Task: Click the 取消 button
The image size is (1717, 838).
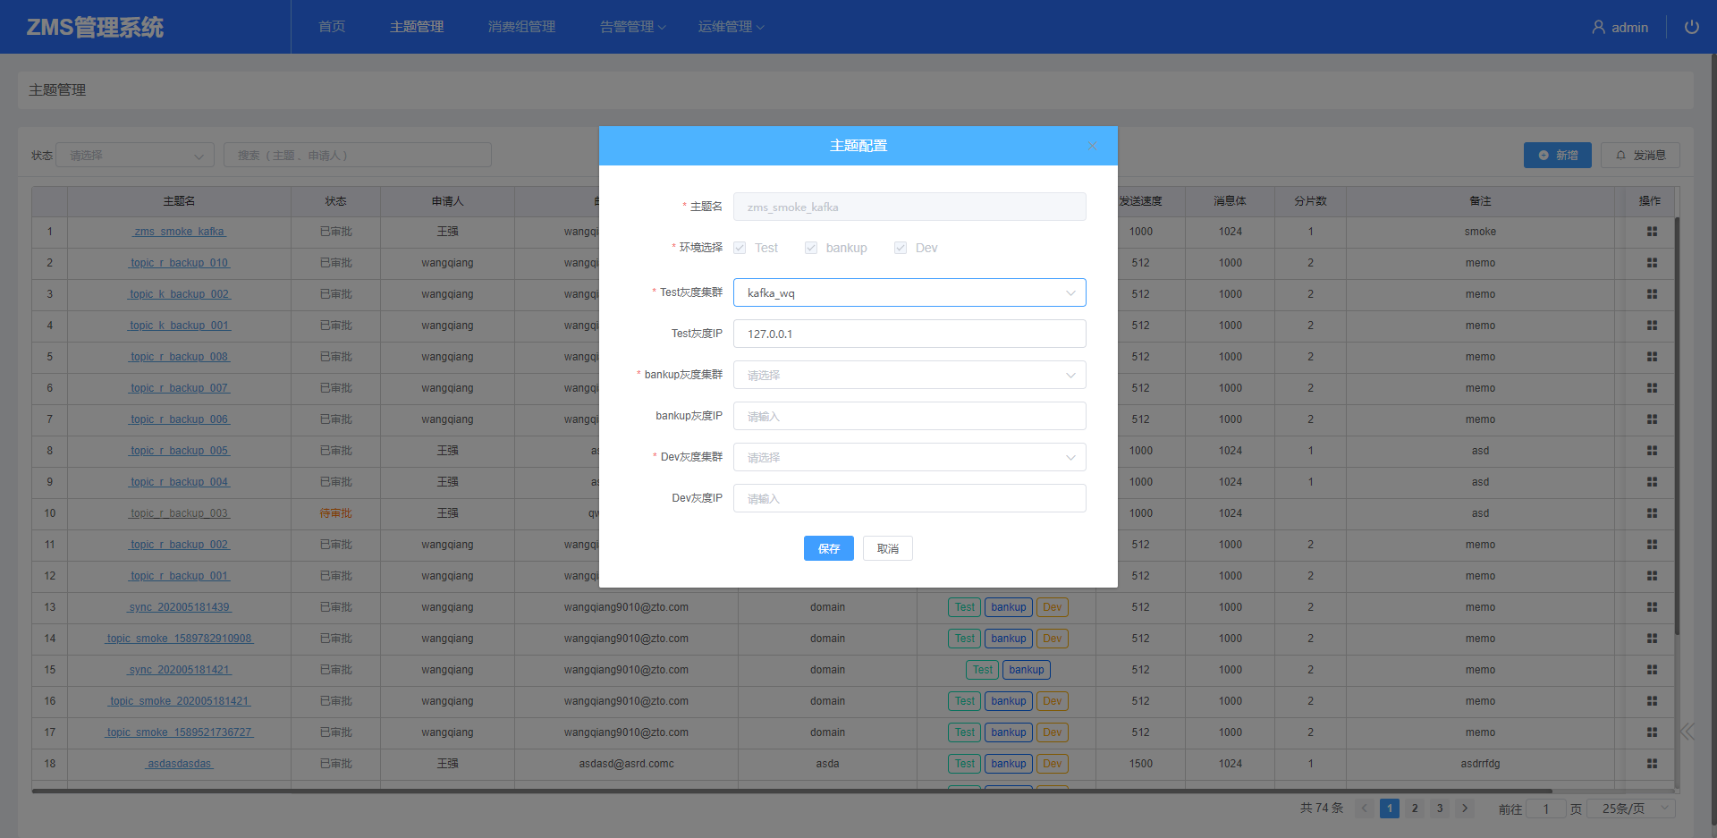Action: click(888, 548)
